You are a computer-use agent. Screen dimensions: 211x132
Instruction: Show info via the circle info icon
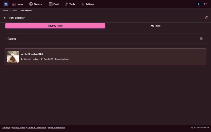(x=207, y=18)
